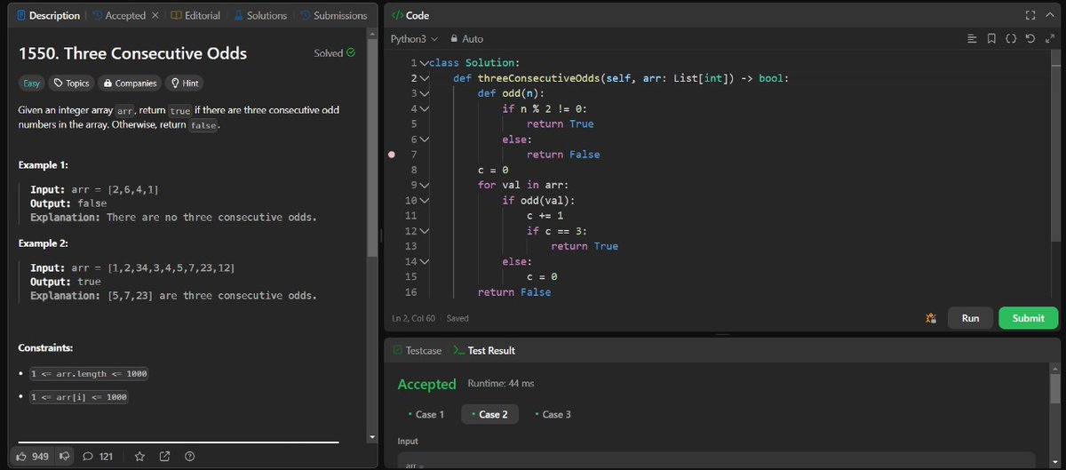Click line number 8 in the gutter
Screen dimensions: 1066x470
coord(413,170)
